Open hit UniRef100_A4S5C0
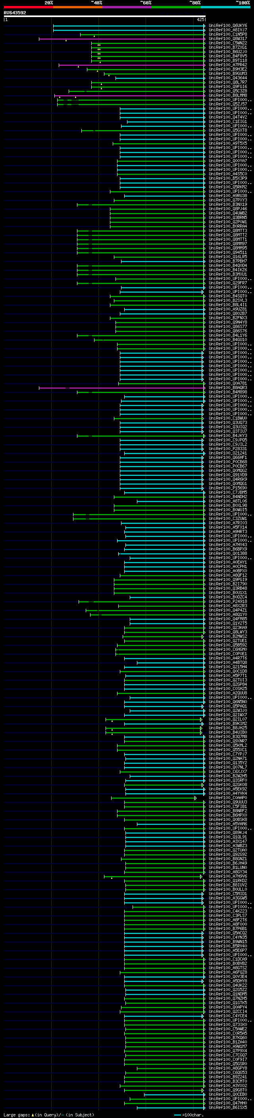 (228, 174)
